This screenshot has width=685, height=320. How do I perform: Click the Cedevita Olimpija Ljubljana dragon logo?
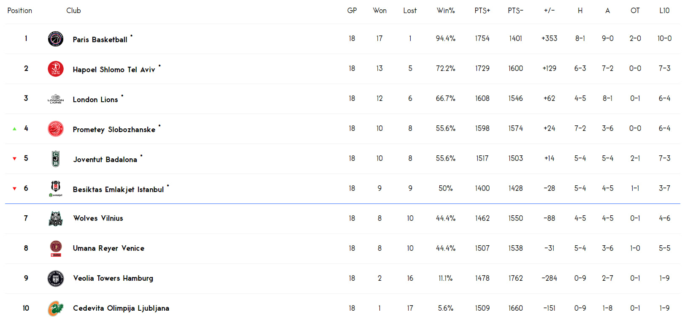tap(56, 309)
